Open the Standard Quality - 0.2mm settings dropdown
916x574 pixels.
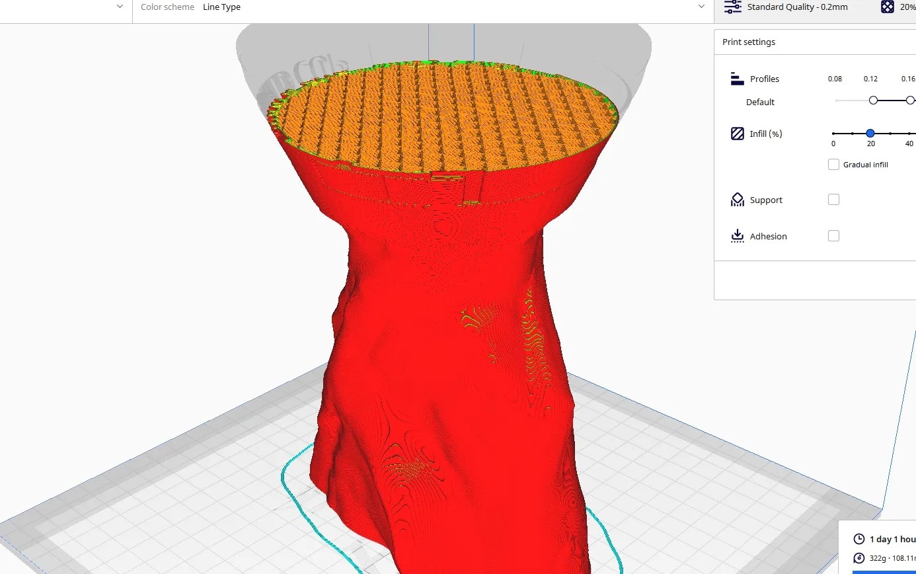[x=798, y=7]
